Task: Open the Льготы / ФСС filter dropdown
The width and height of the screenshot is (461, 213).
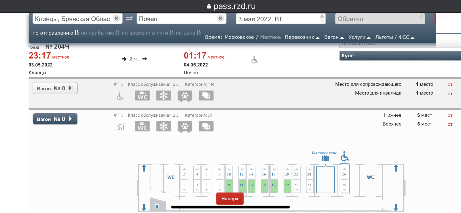Action: pyautogui.click(x=395, y=37)
